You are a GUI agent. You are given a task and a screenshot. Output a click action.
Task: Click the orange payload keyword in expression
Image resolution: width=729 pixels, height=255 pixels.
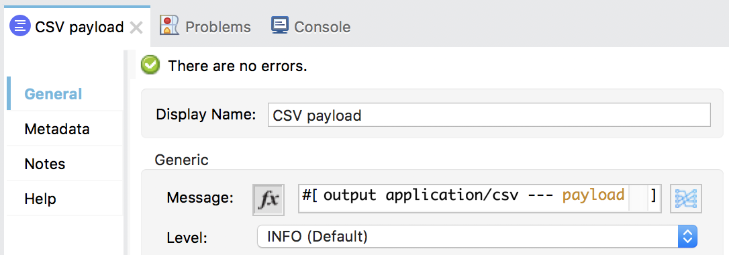coord(593,196)
